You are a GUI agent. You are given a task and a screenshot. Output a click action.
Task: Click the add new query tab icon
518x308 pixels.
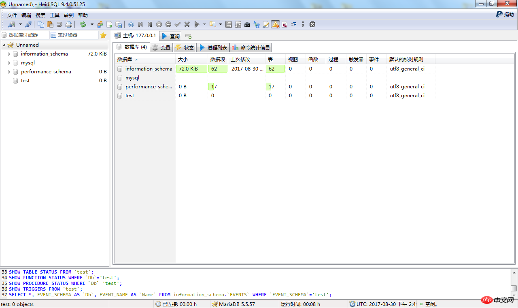pyautogui.click(x=188, y=36)
